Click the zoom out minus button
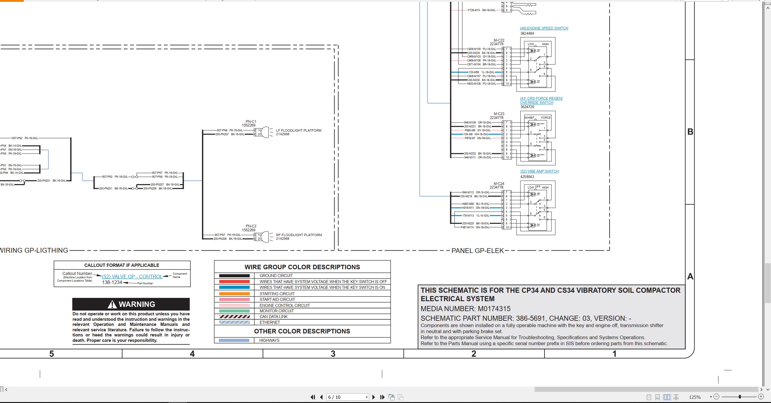The width and height of the screenshot is (771, 403). [716, 397]
